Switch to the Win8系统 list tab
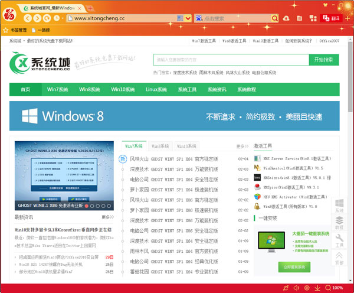 point(160,146)
